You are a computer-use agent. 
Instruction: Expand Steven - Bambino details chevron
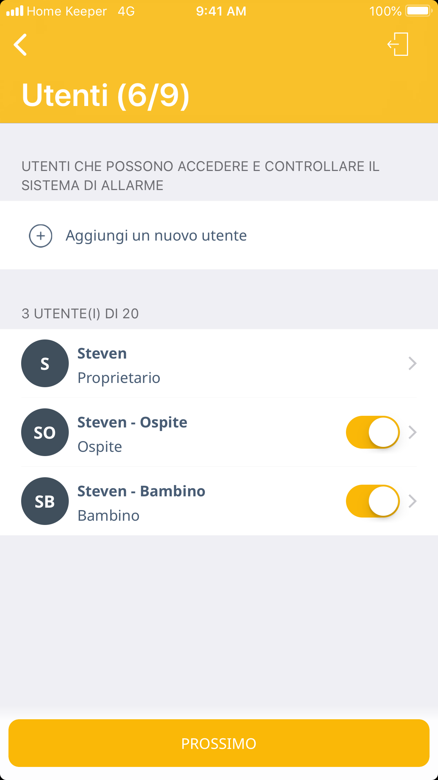coord(412,501)
